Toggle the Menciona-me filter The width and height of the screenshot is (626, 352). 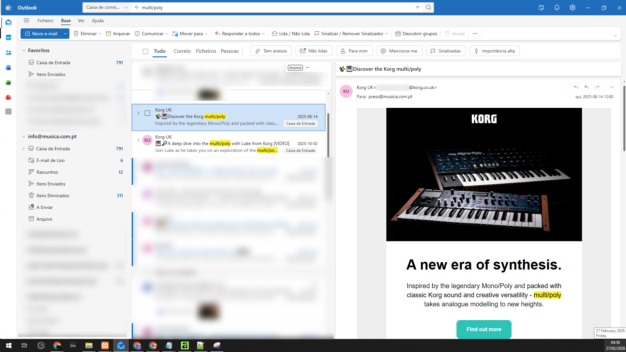(399, 51)
